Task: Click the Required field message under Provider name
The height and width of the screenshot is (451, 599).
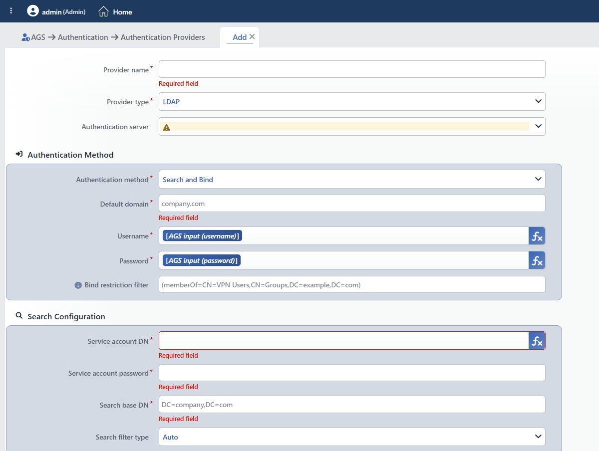Action: pos(178,84)
